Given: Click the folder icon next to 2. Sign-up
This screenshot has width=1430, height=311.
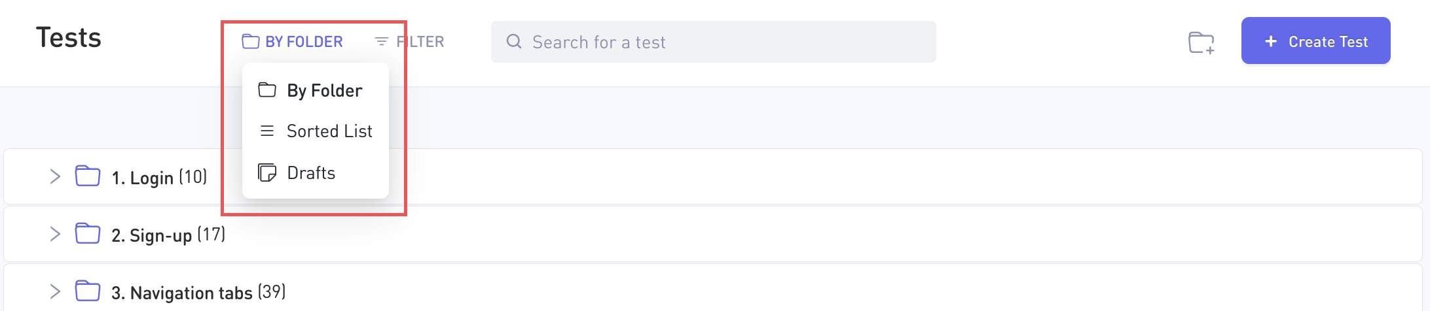Looking at the screenshot, I should (88, 234).
